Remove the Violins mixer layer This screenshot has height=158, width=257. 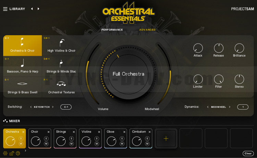coord(99,132)
